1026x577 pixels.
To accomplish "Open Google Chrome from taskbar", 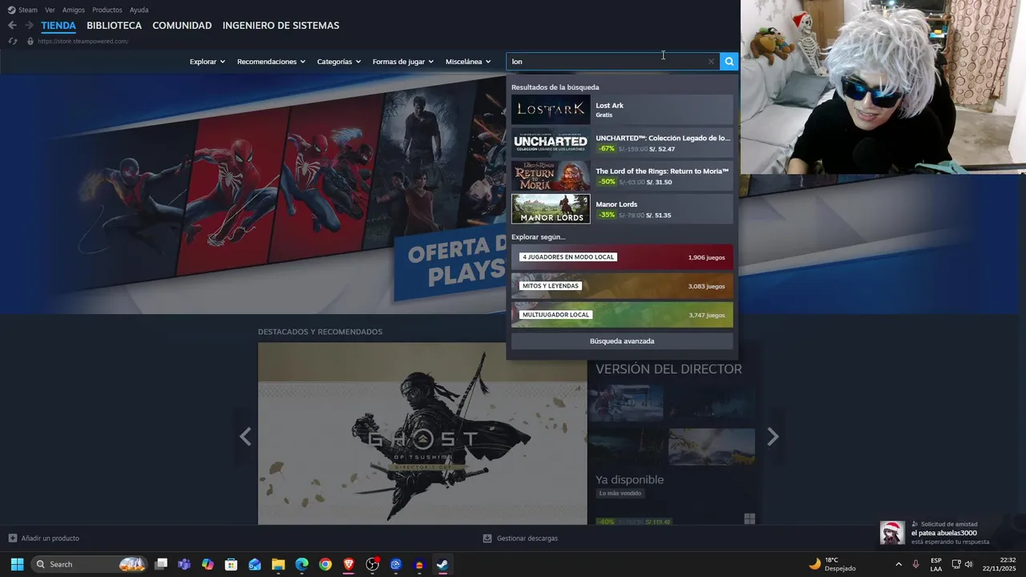I will click(325, 564).
